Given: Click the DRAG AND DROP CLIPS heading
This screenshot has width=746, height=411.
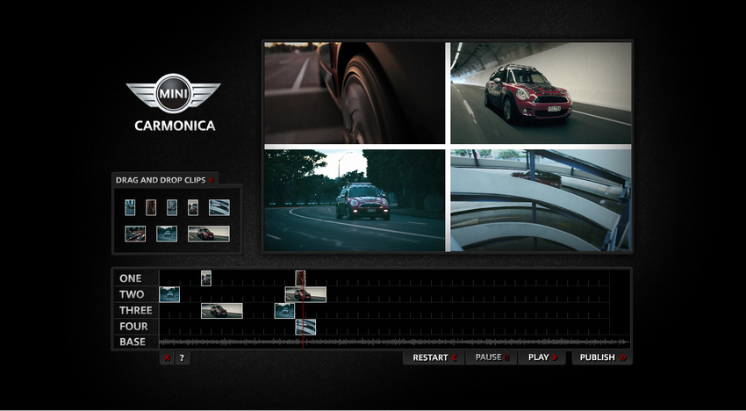Looking at the screenshot, I should (161, 180).
